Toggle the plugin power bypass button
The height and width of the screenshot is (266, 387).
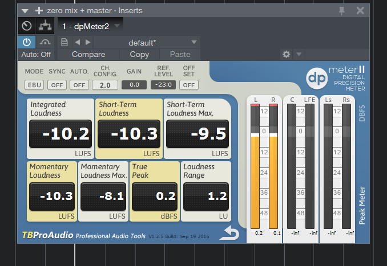[27, 42]
